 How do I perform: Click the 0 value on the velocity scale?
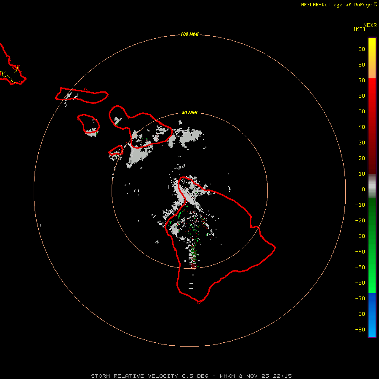[363, 189]
